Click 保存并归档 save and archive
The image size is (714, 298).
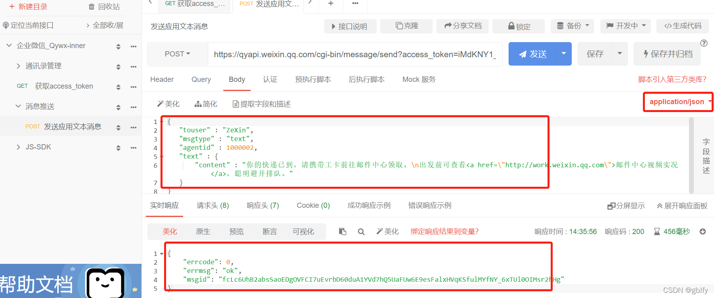[668, 54]
